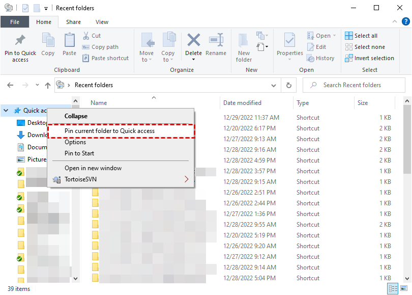This screenshot has width=412, height=295.
Task: Click Invert selection in the ribbon
Action: click(x=369, y=58)
